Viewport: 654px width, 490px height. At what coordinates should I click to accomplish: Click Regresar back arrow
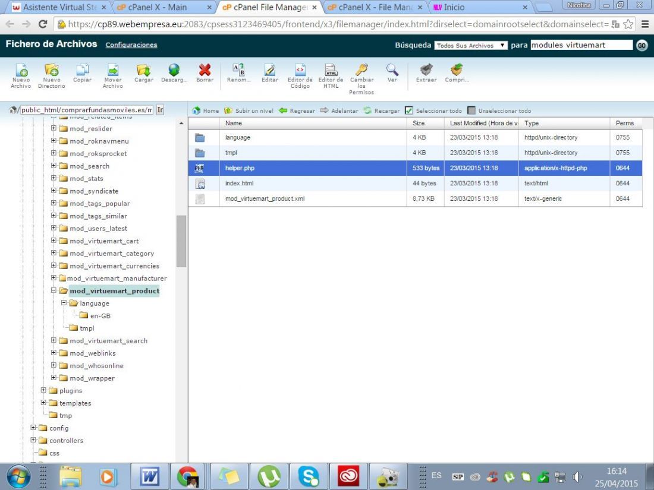click(x=297, y=111)
